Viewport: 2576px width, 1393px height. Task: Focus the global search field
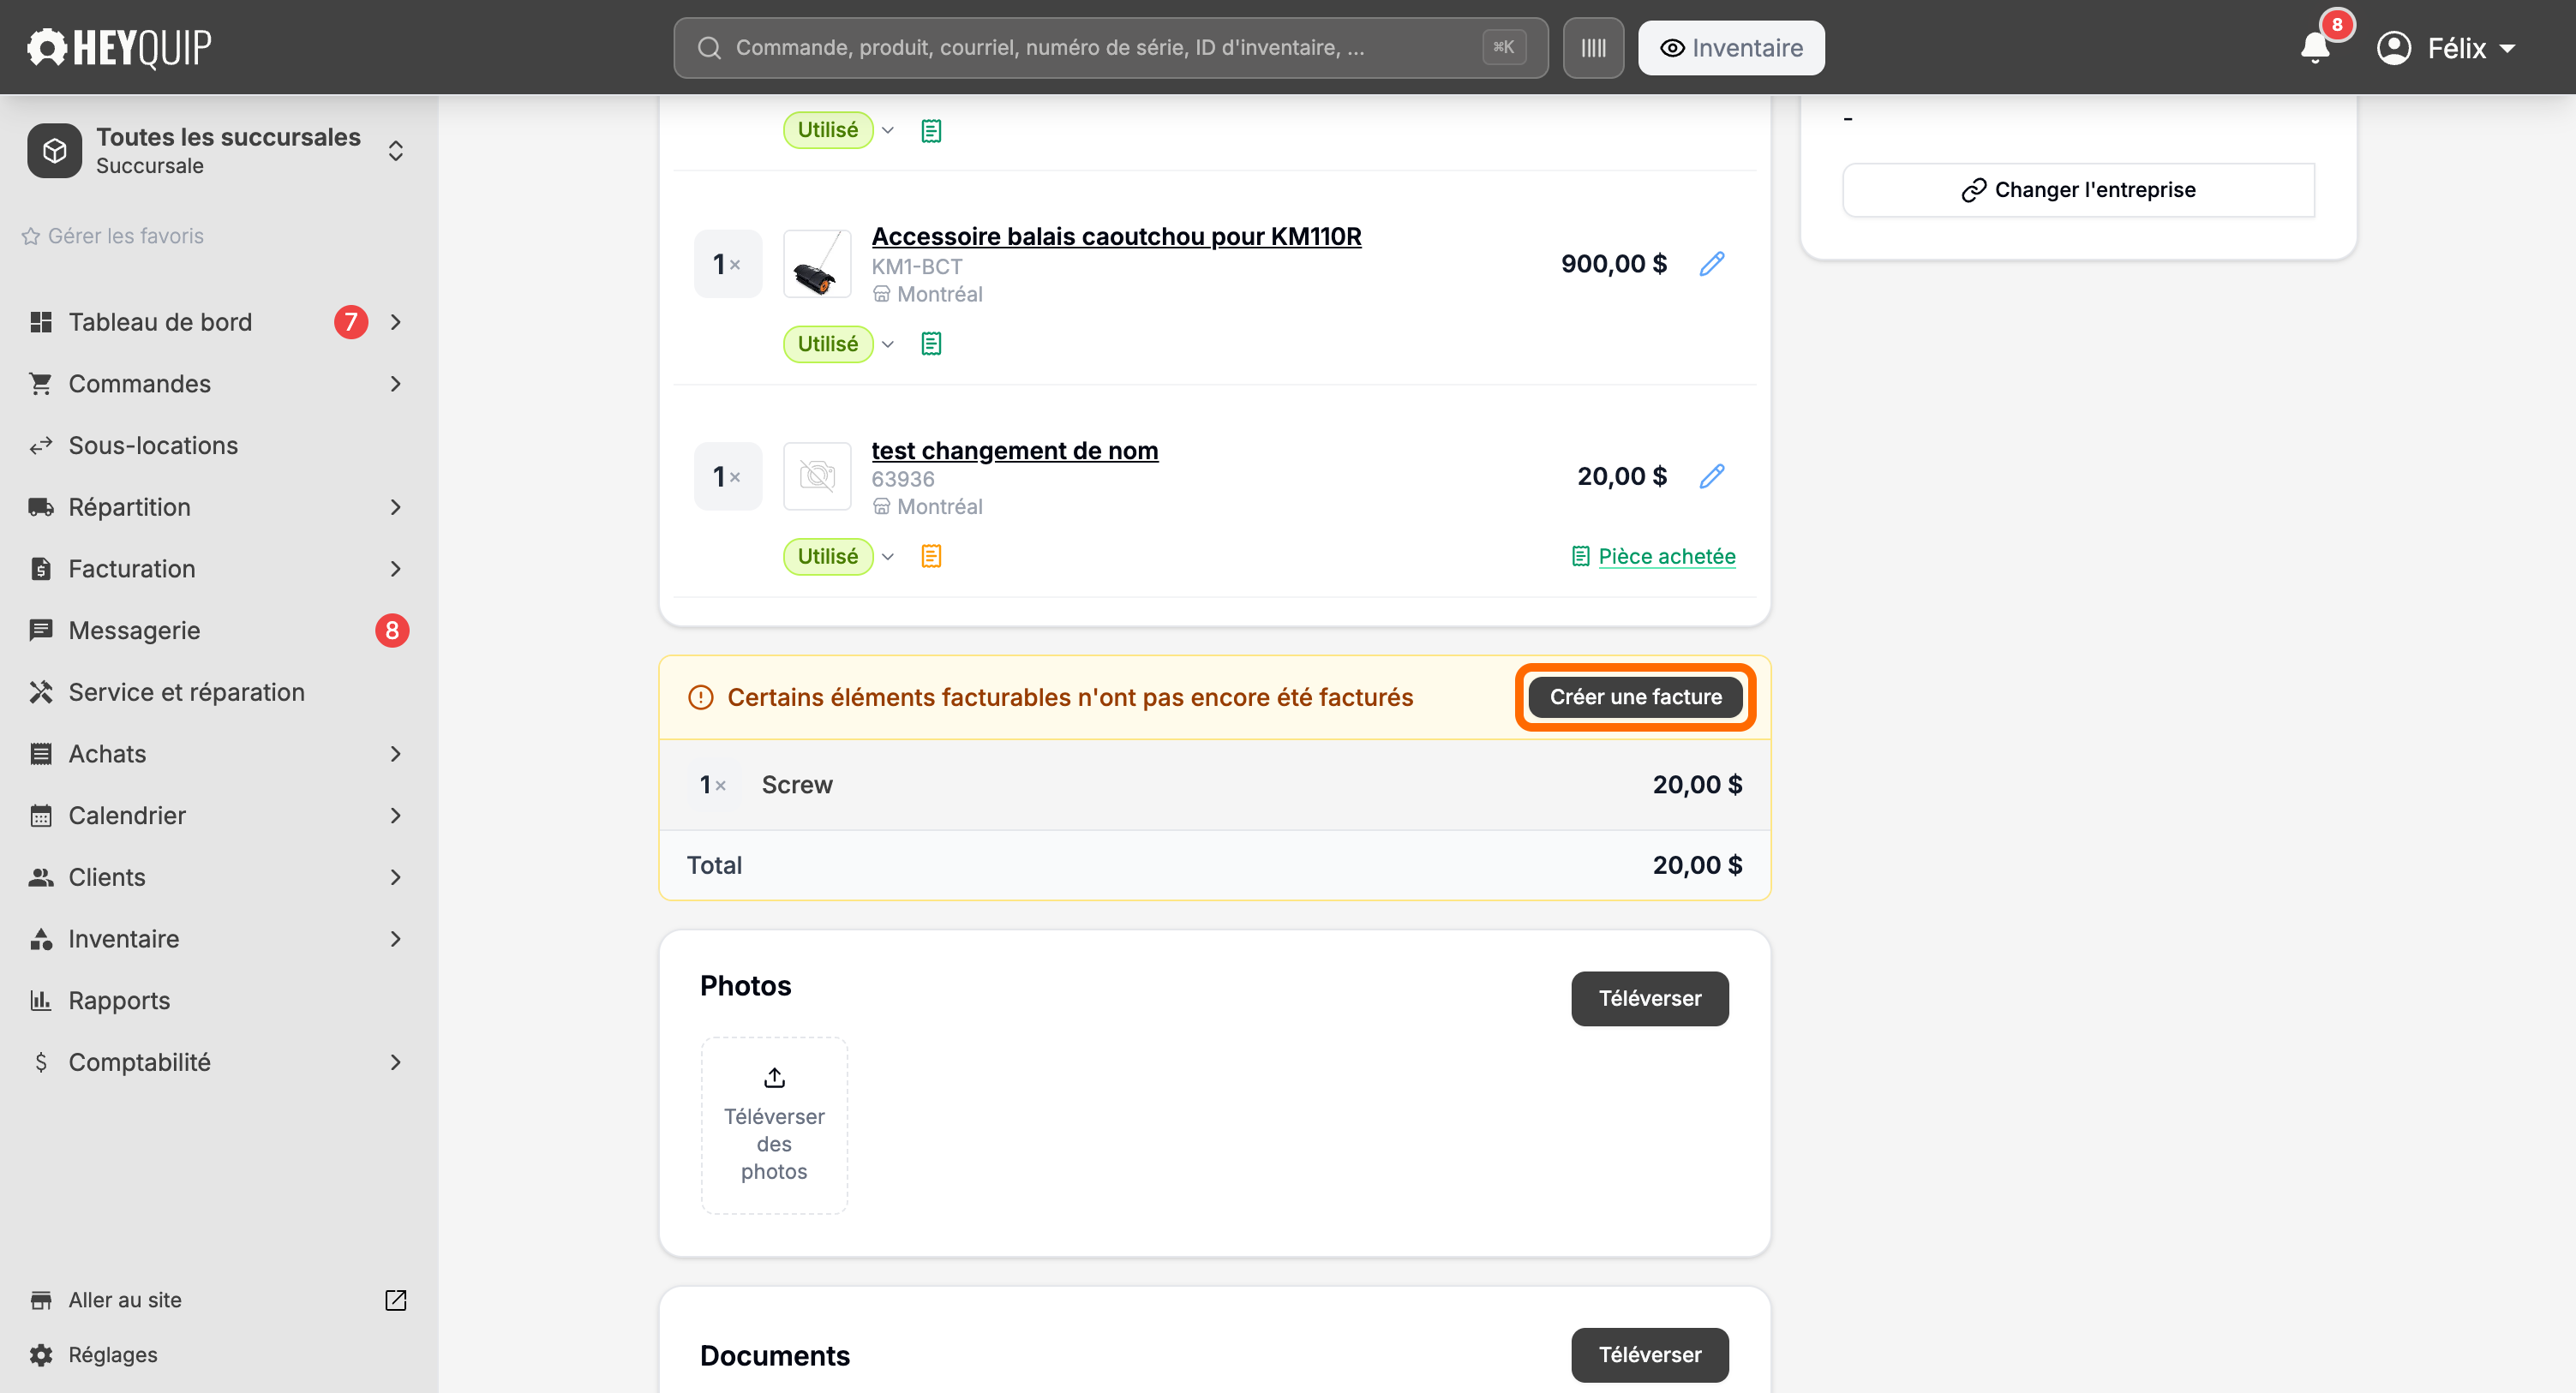coord(1111,48)
